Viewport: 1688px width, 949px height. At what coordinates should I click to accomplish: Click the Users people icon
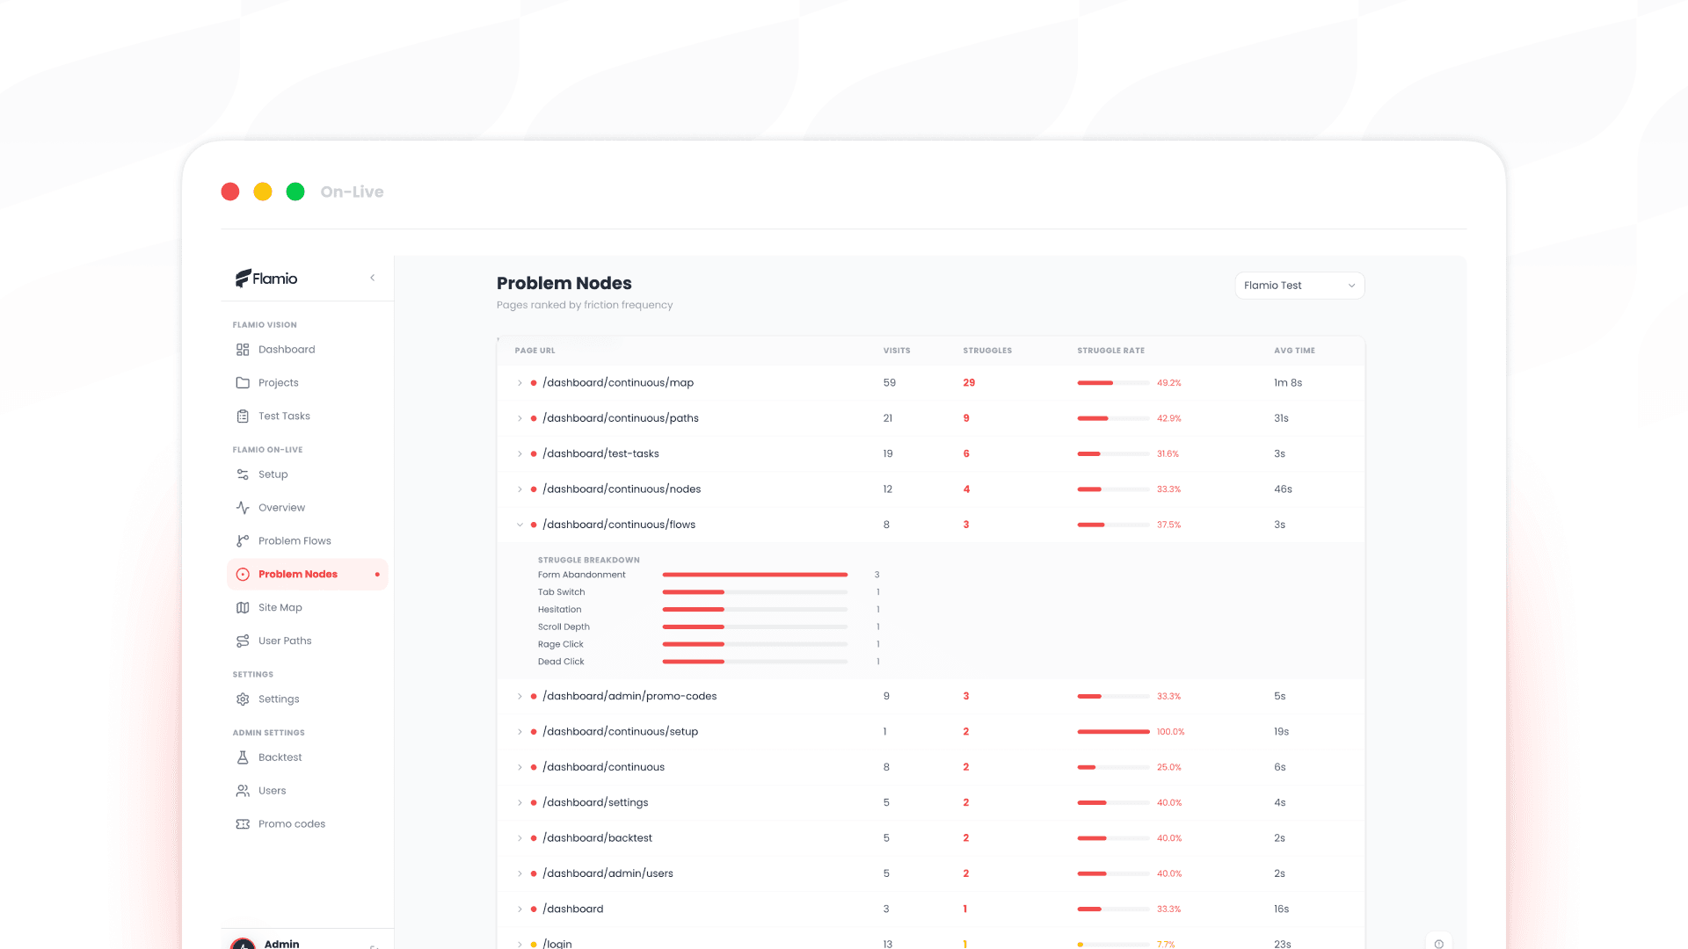click(x=243, y=791)
